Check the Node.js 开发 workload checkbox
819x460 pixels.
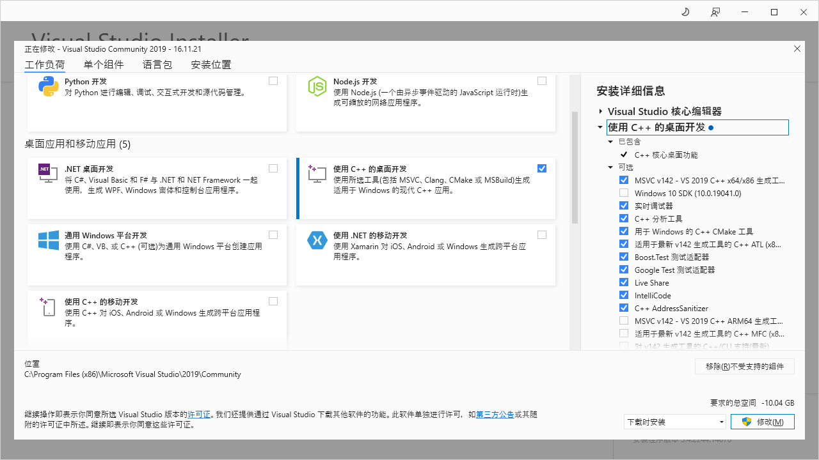(542, 81)
